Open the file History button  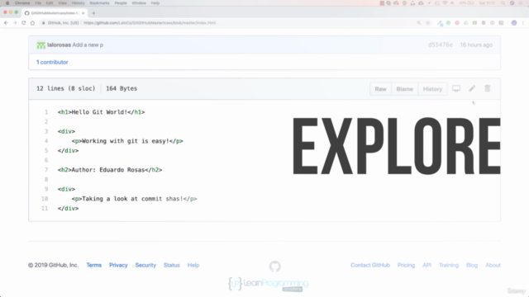(432, 89)
